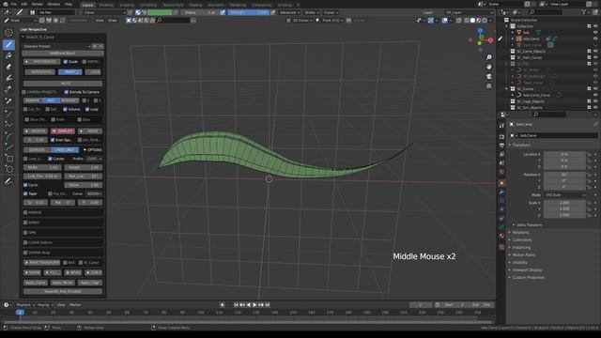This screenshot has width=601, height=338.
Task: Open the Profile dropdown in panel
Action: [x=94, y=159]
